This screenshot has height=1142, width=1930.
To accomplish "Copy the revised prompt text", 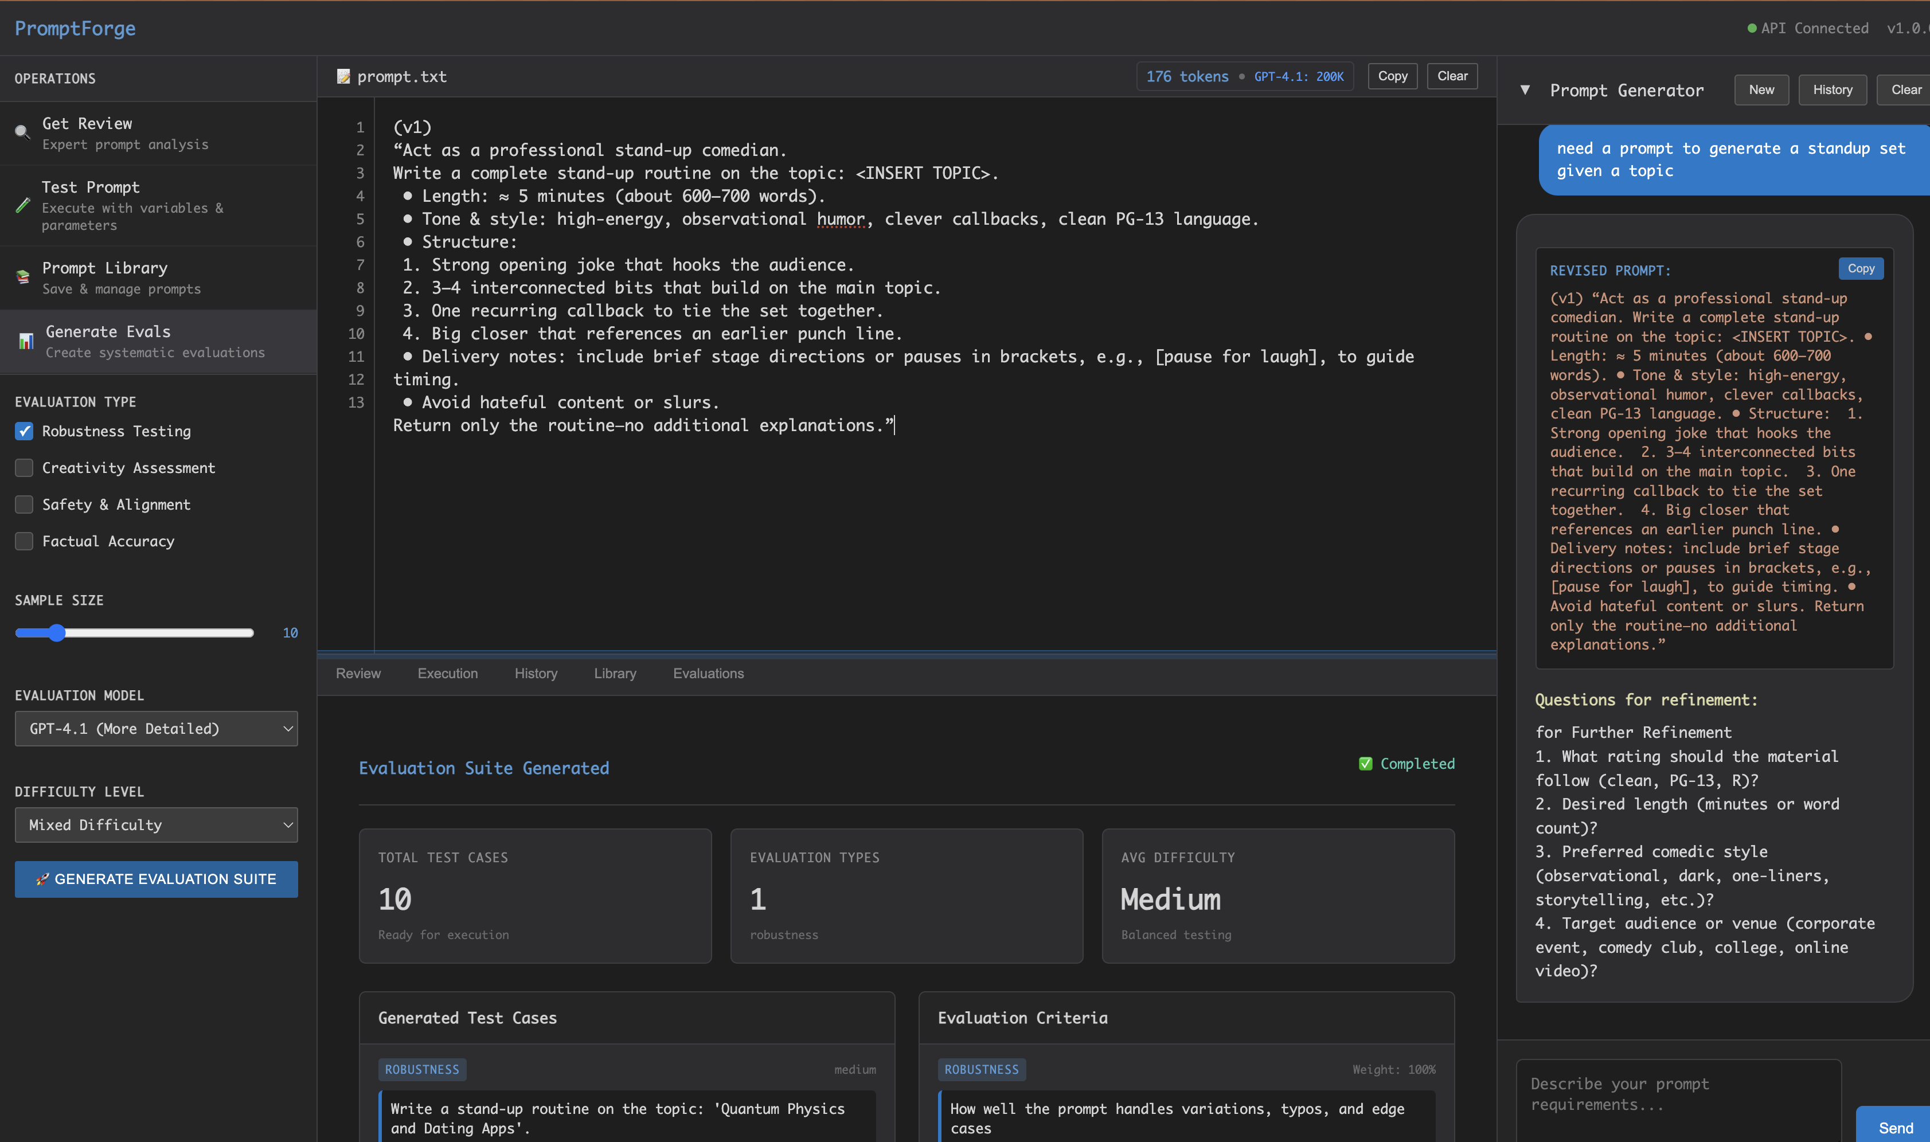I will tap(1861, 268).
